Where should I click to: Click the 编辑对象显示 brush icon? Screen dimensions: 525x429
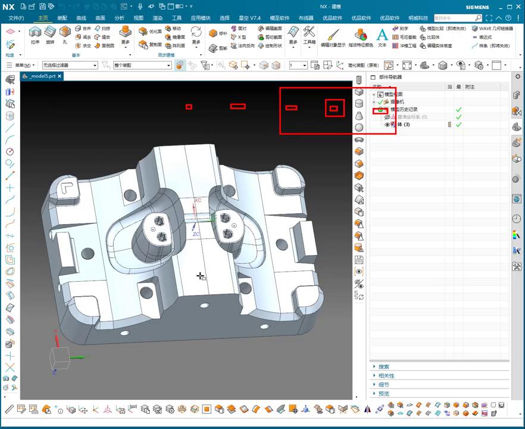(x=333, y=34)
